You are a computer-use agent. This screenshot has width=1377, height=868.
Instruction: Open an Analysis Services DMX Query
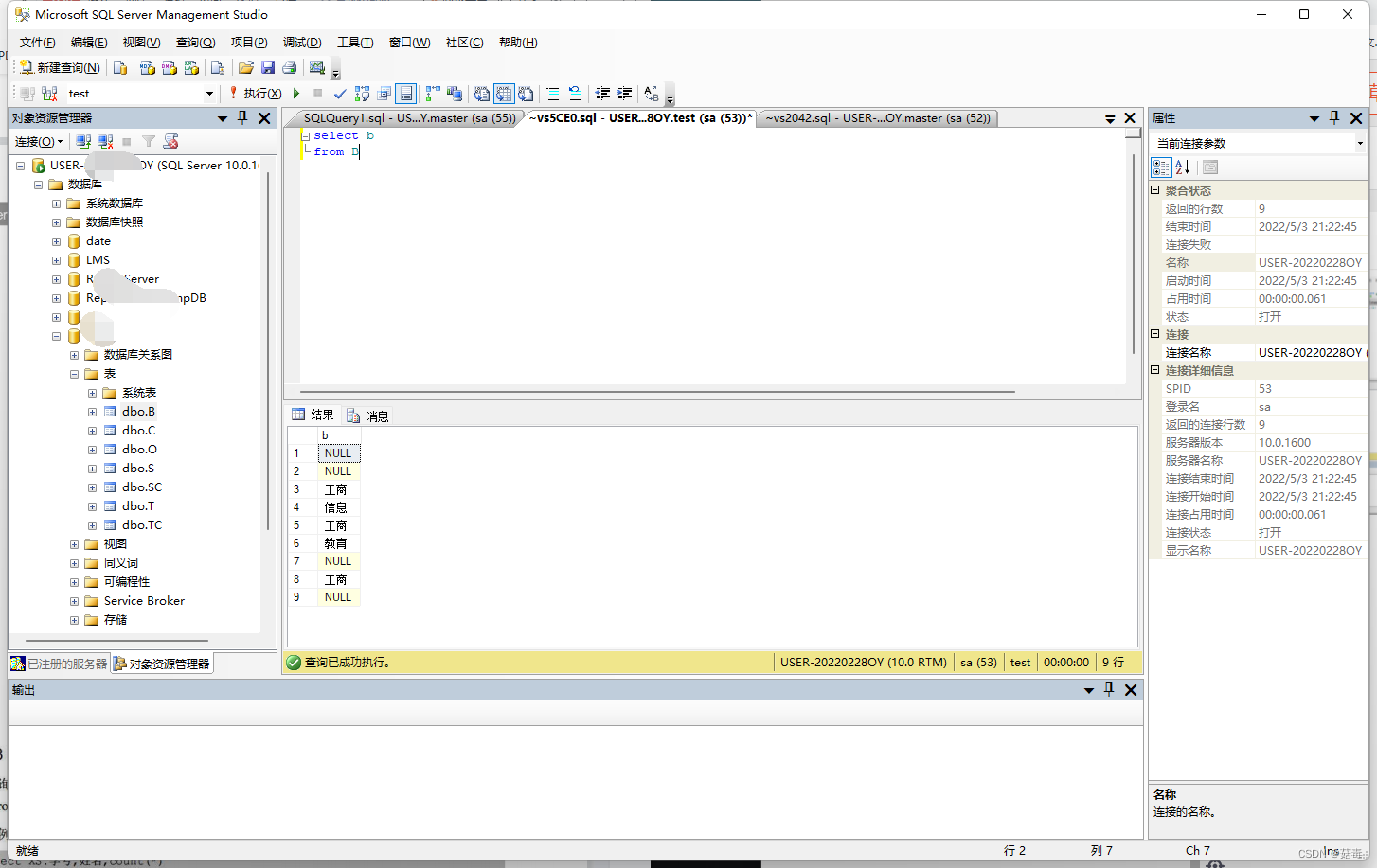(x=170, y=67)
